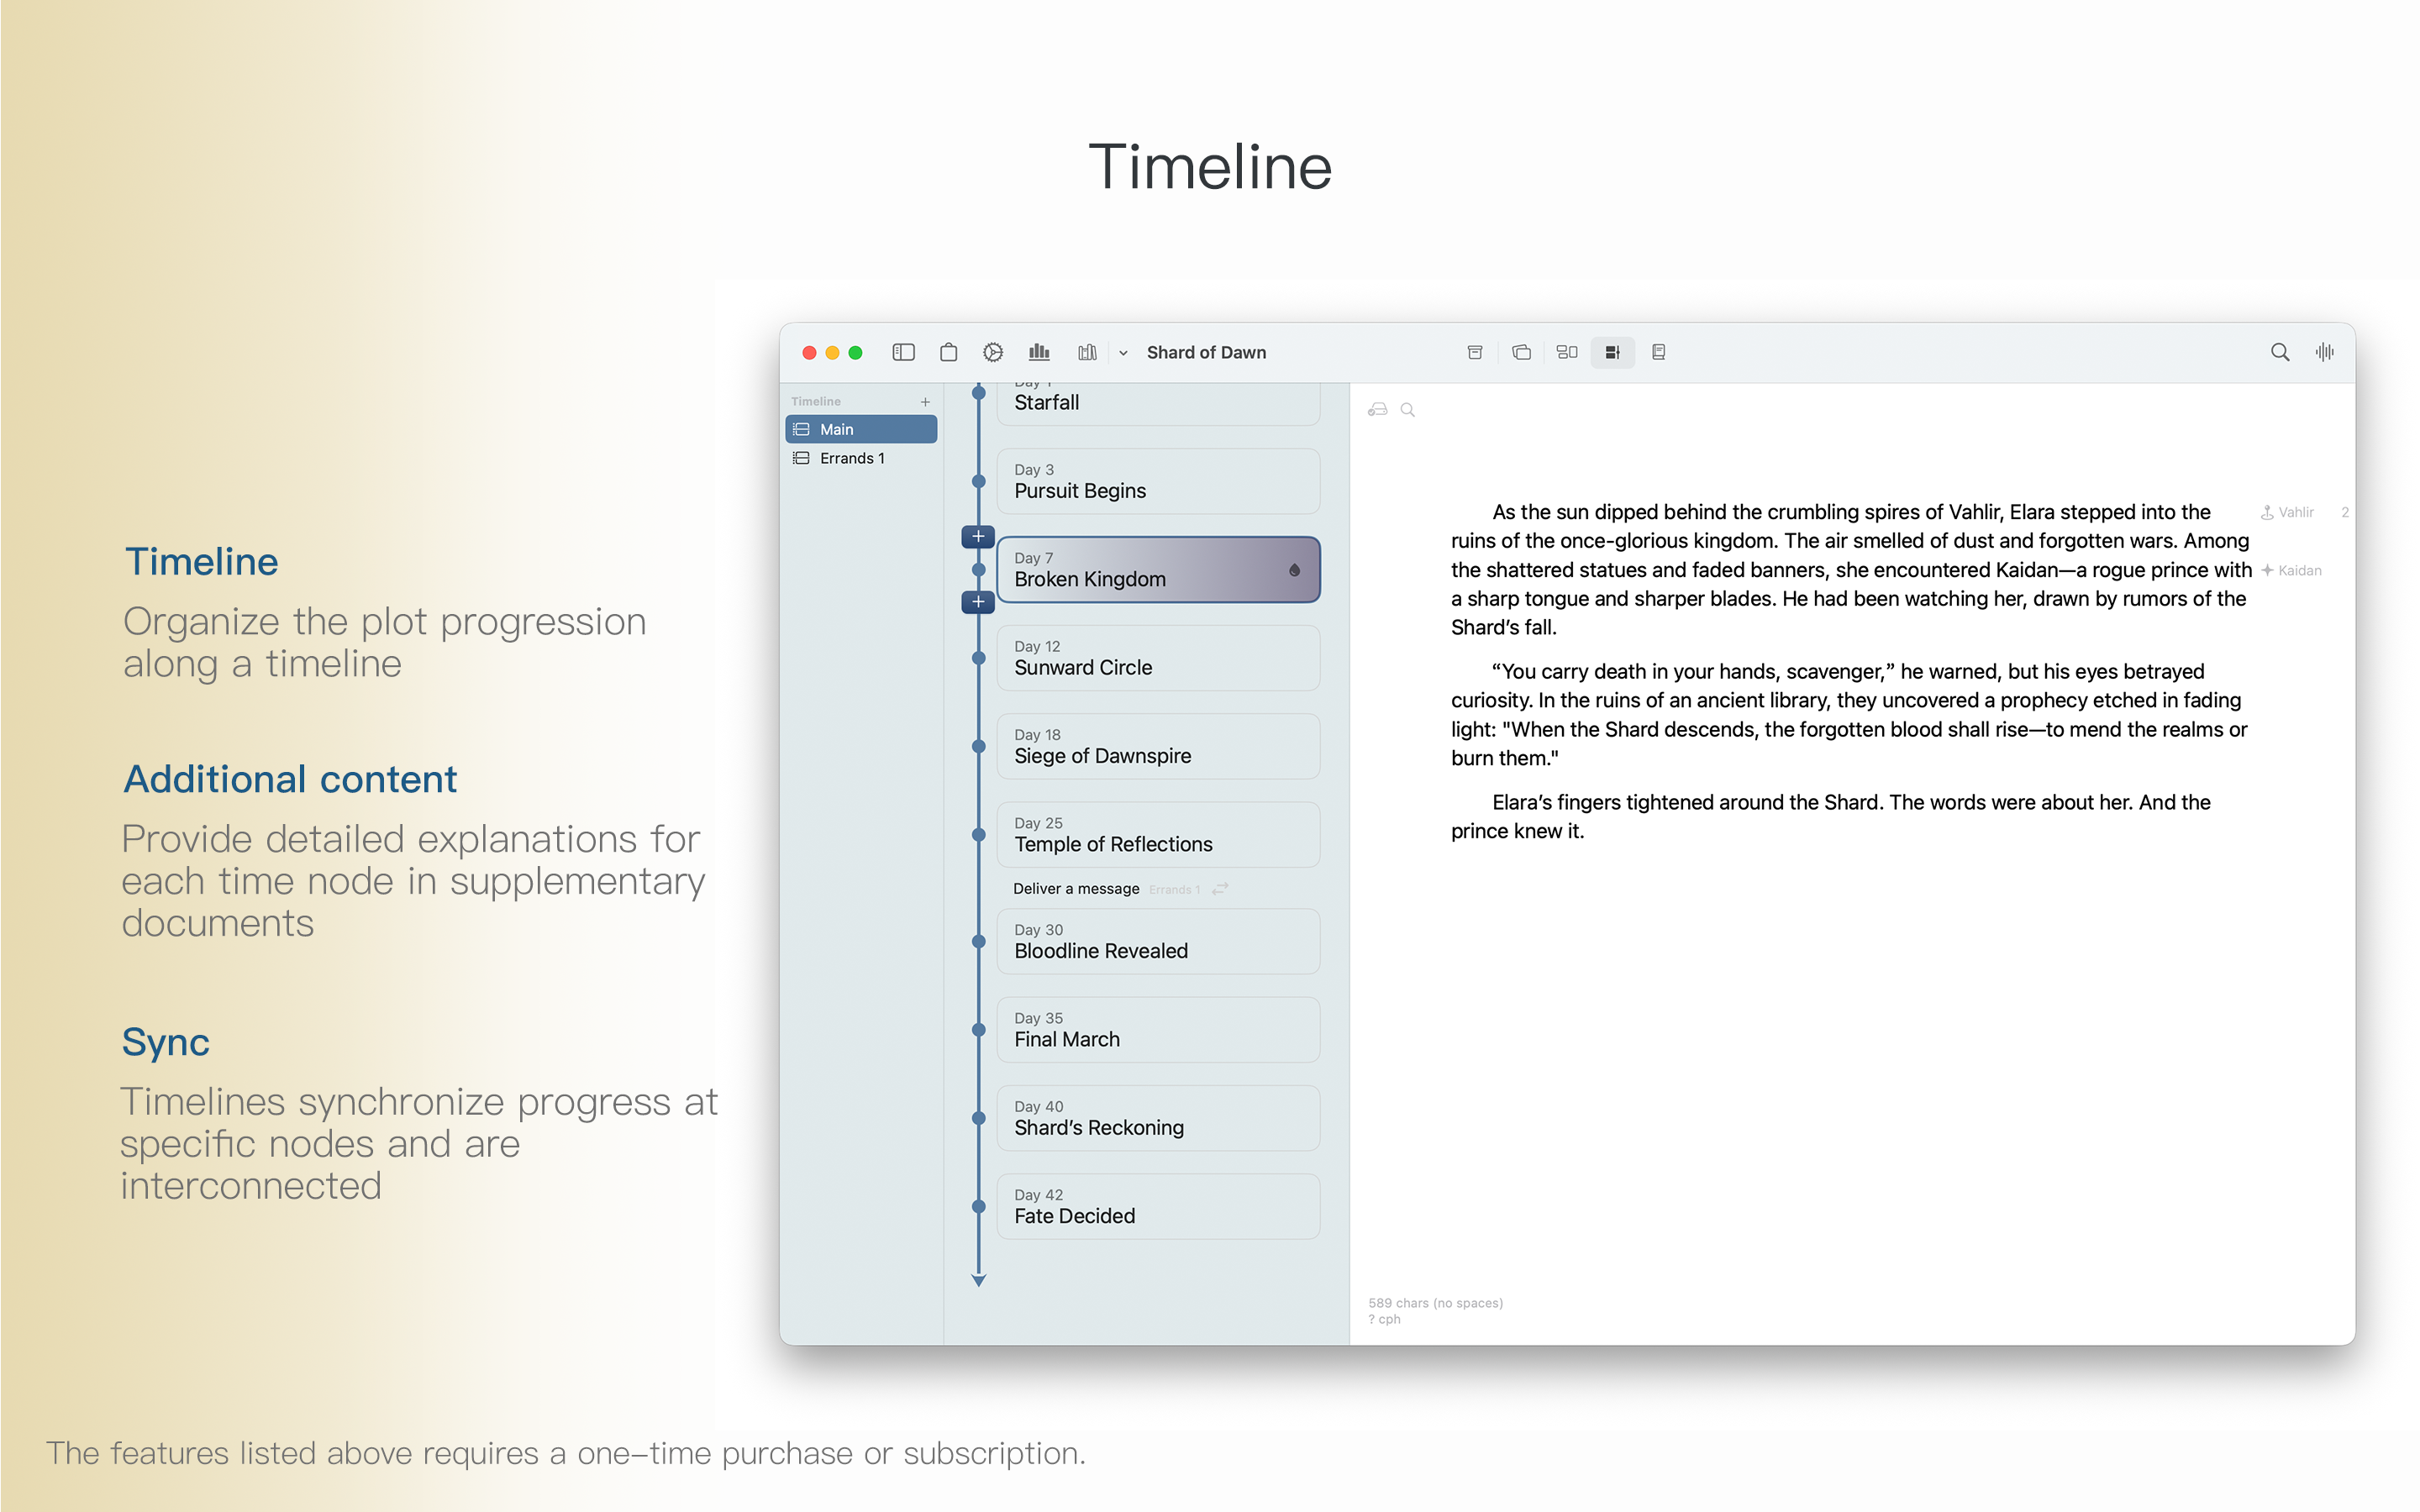
Task: Click the insert node plus above Day 7
Action: 978,537
